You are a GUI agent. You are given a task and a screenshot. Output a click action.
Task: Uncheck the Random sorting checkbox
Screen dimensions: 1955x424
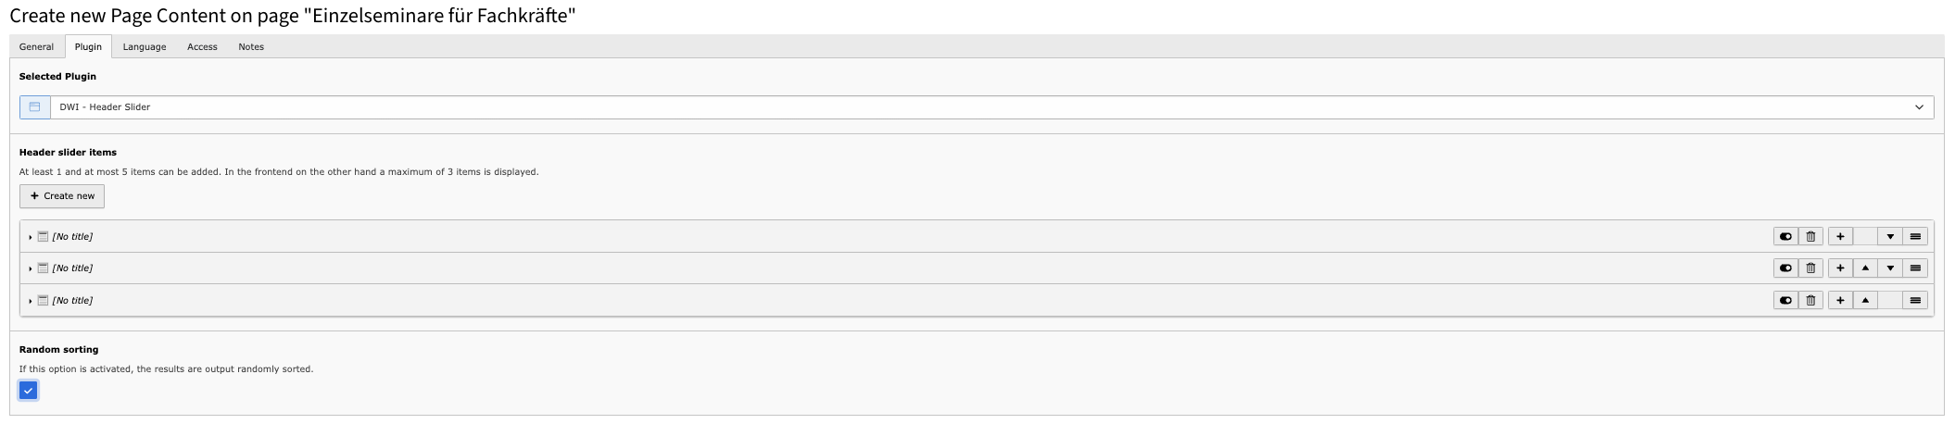(x=29, y=391)
